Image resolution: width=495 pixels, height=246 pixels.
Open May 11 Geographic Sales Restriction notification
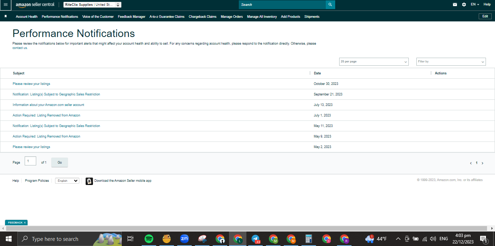56,126
